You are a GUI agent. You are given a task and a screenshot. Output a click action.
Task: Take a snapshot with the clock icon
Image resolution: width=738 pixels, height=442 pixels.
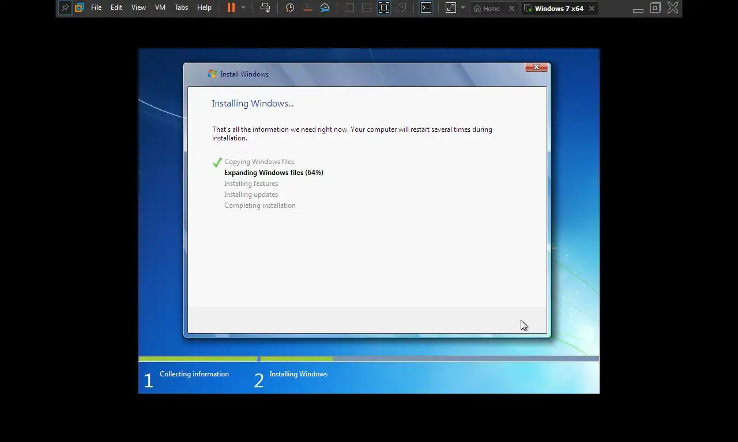(290, 8)
